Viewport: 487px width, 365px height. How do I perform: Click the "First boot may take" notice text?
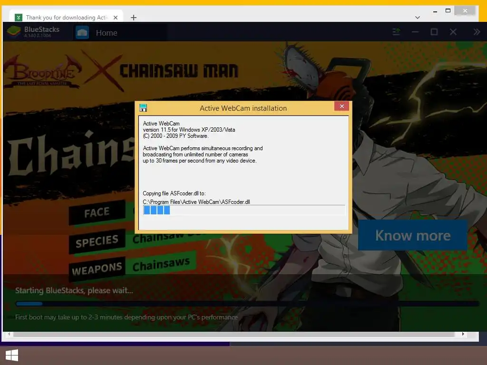point(127,317)
